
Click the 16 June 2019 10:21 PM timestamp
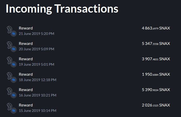[x=38, y=95]
